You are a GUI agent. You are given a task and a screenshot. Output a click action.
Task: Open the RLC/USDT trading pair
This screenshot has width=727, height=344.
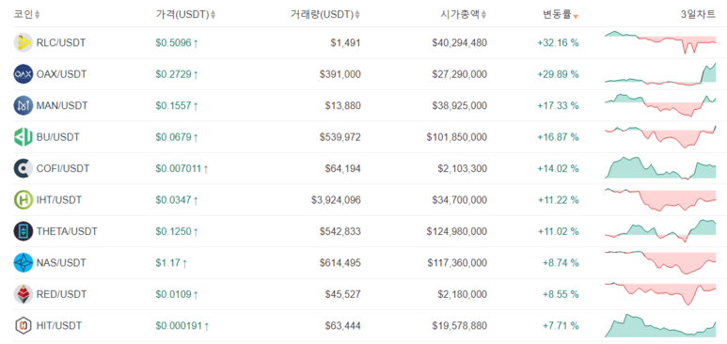tap(61, 42)
